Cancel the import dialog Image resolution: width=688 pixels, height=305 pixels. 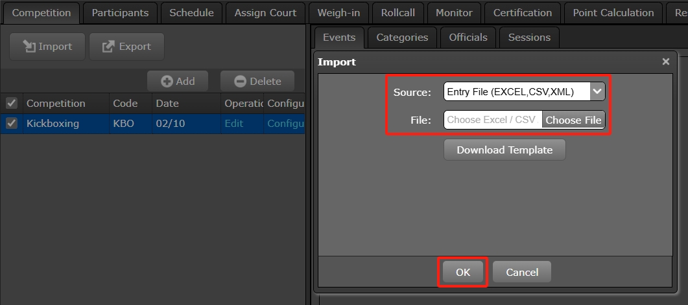[x=521, y=272]
